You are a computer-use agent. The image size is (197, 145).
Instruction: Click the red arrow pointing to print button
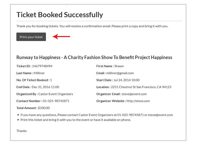(x=61, y=37)
